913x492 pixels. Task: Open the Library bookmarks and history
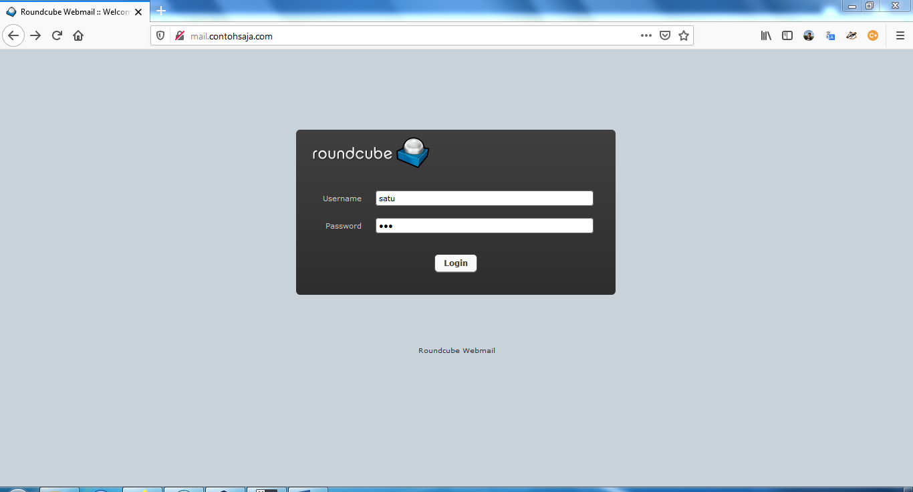766,35
